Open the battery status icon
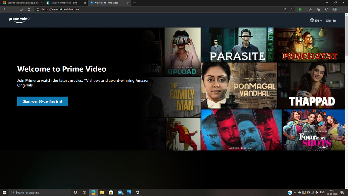348x196 pixels. coord(308,193)
